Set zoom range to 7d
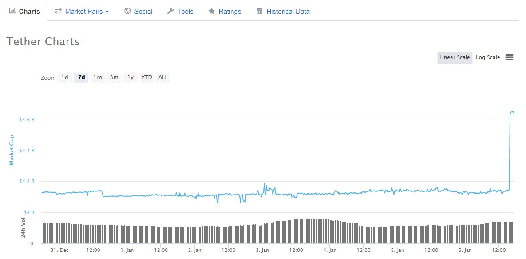526x259 pixels. [x=81, y=77]
